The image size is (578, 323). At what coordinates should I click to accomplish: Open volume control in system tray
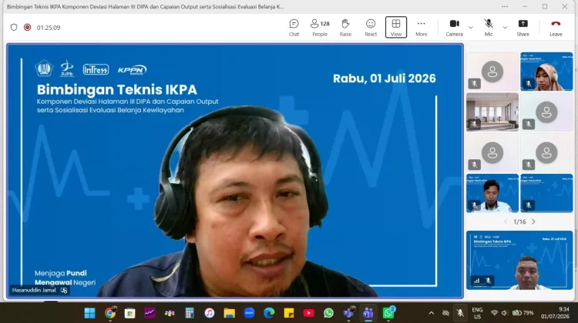(505, 313)
